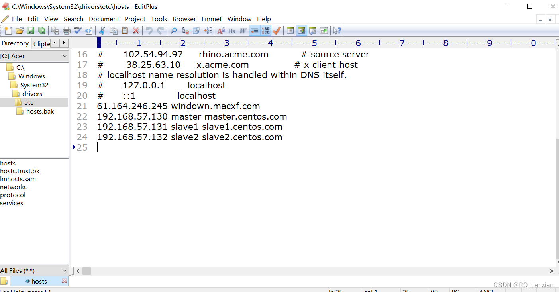
Task: Toggle the Line Number display button
Action: pyautogui.click(x=266, y=31)
